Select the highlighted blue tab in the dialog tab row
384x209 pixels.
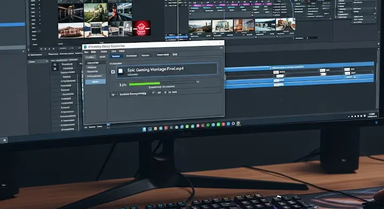[116, 56]
